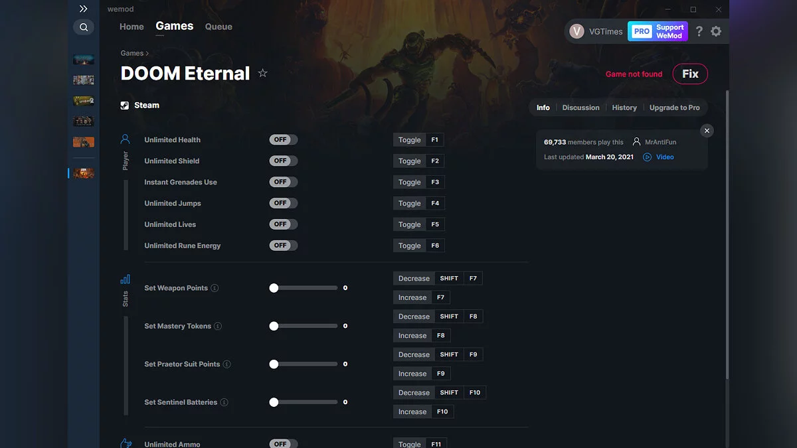The height and width of the screenshot is (448, 797).
Task: Open the VGTimes account avatar
Action: pyautogui.click(x=576, y=31)
